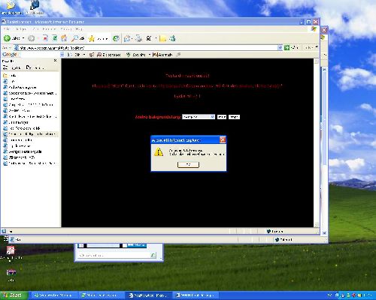This screenshot has width=376, height=300.
Task: Close the Internet Explorer alert dialog
Action: pos(223,140)
